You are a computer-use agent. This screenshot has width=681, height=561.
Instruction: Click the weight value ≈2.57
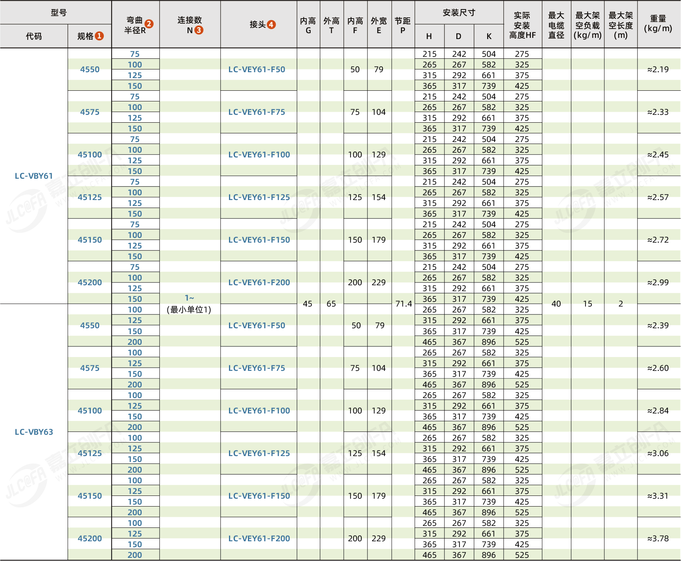point(658,197)
